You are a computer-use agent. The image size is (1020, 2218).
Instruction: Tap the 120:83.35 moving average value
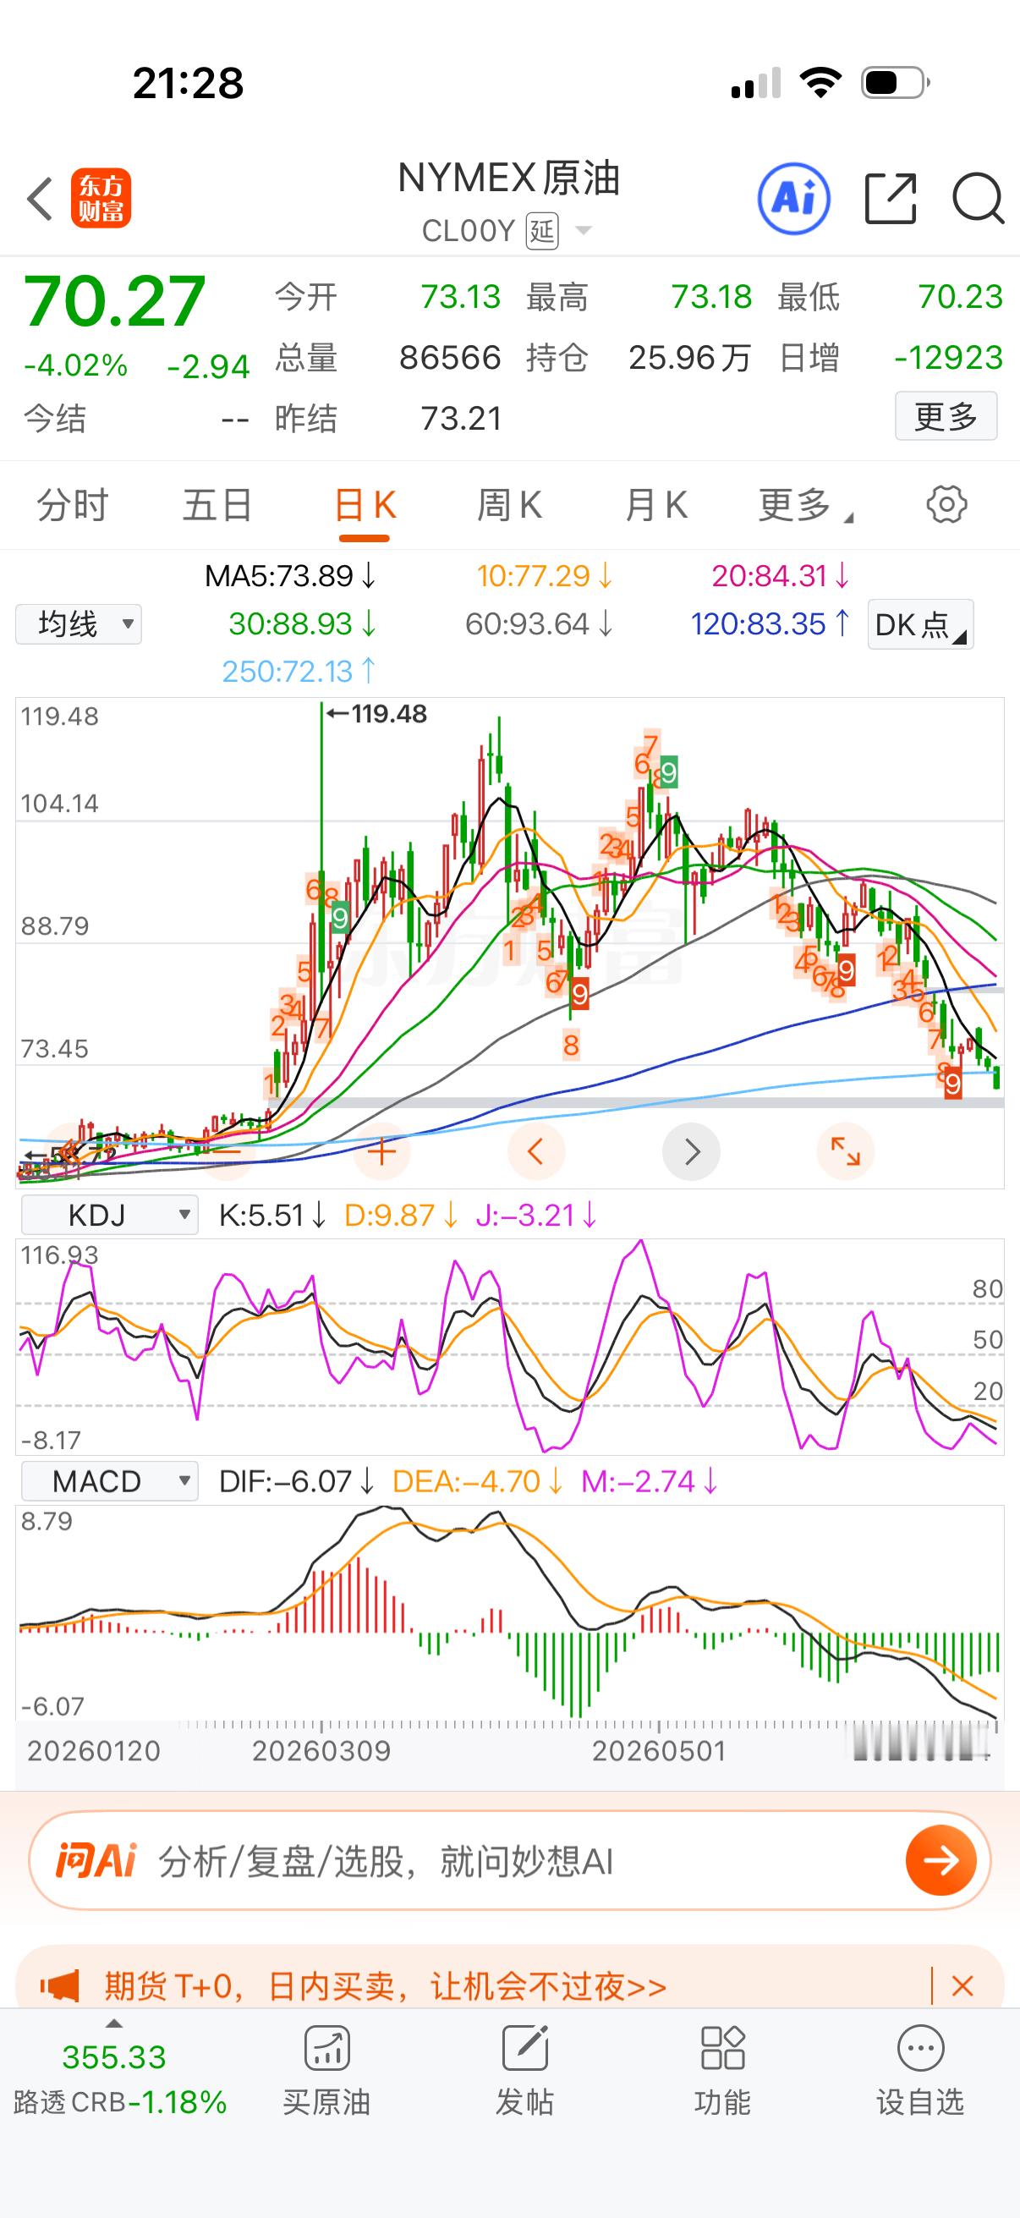(x=770, y=623)
